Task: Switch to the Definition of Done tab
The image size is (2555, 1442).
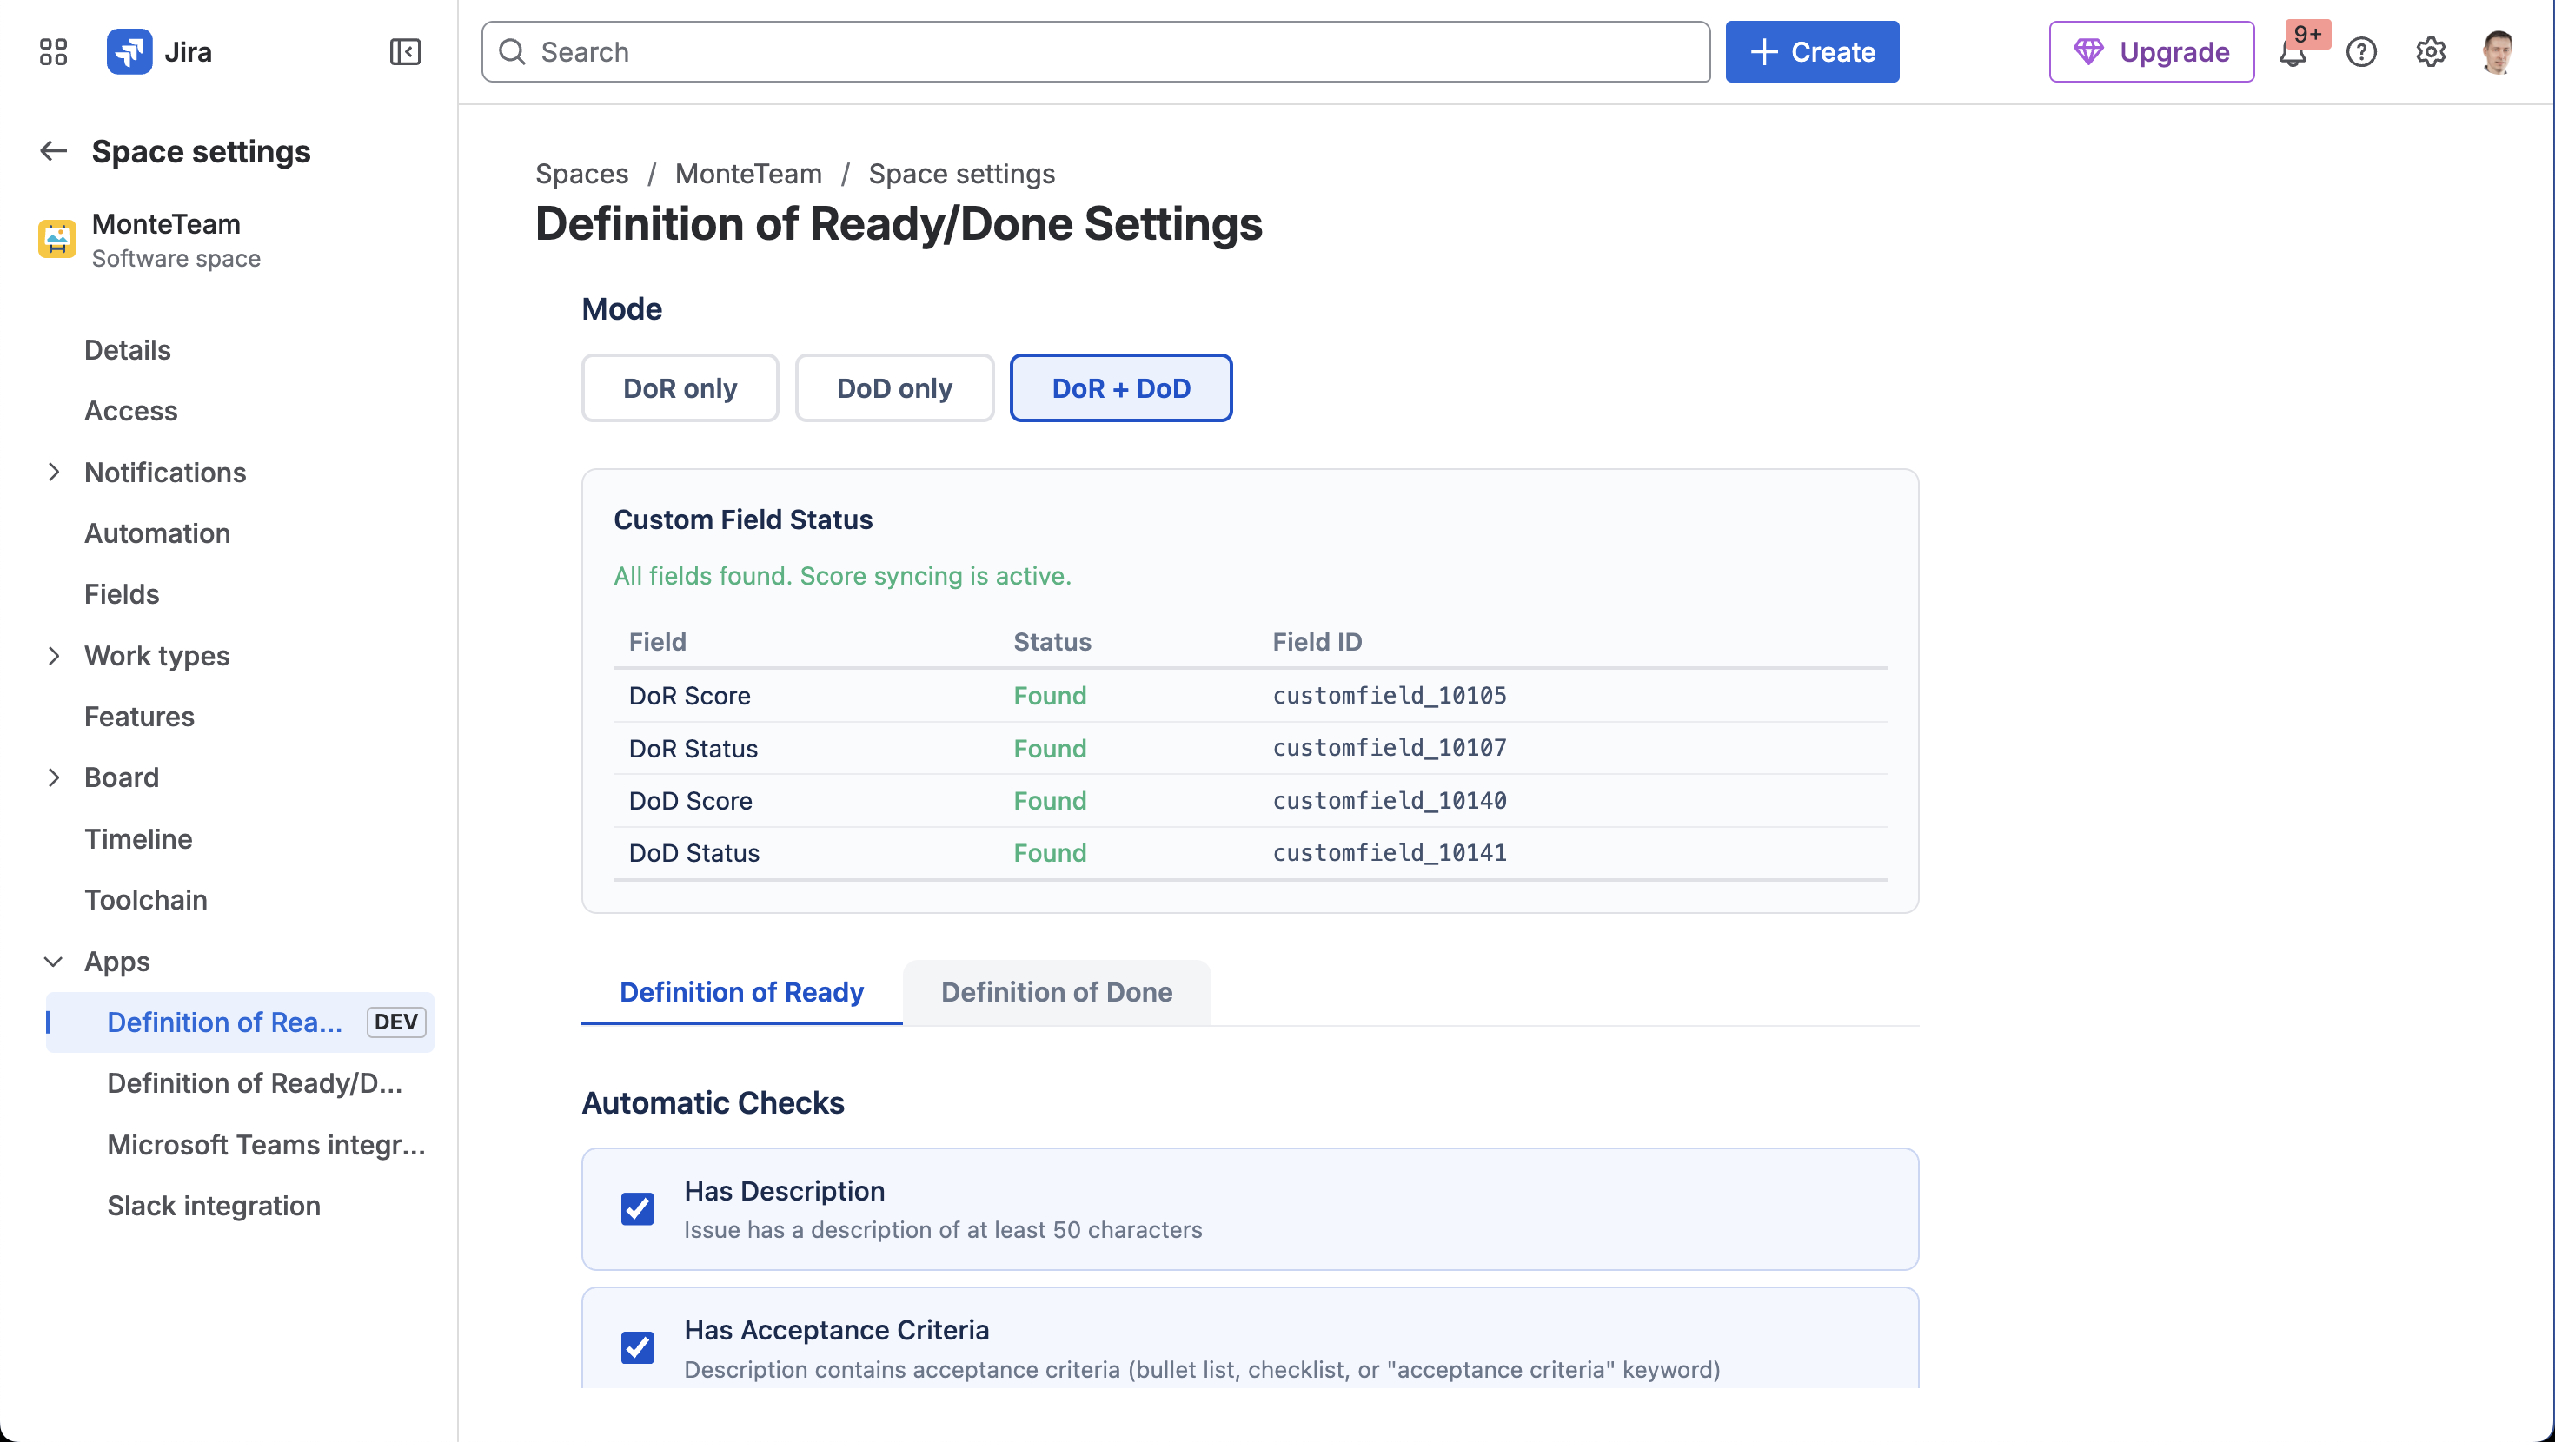Action: click(x=1056, y=992)
